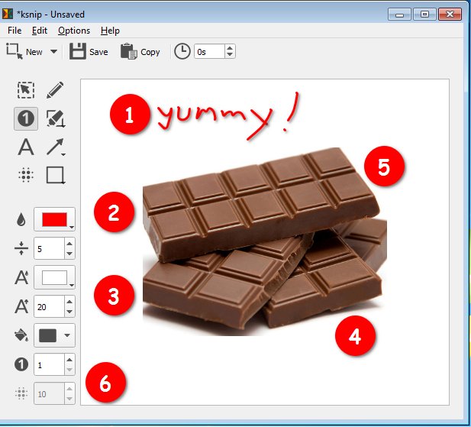Maximize the ksnip window
The image size is (471, 427).
[x=424, y=14]
